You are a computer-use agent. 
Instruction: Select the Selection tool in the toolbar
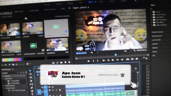[x=30, y=71]
